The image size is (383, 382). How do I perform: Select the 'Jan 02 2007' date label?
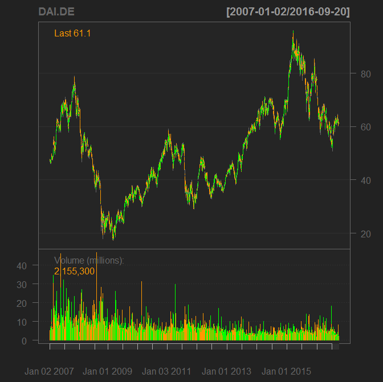click(50, 371)
